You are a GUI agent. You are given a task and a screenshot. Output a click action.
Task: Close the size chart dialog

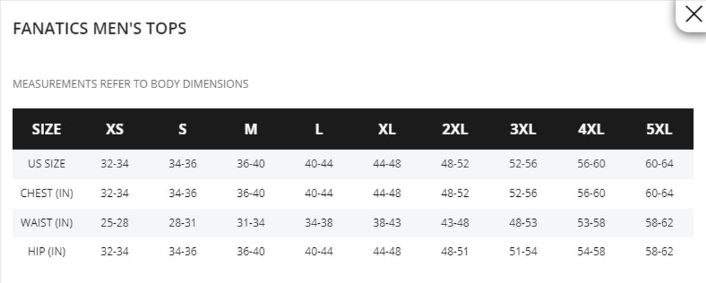coord(693,14)
